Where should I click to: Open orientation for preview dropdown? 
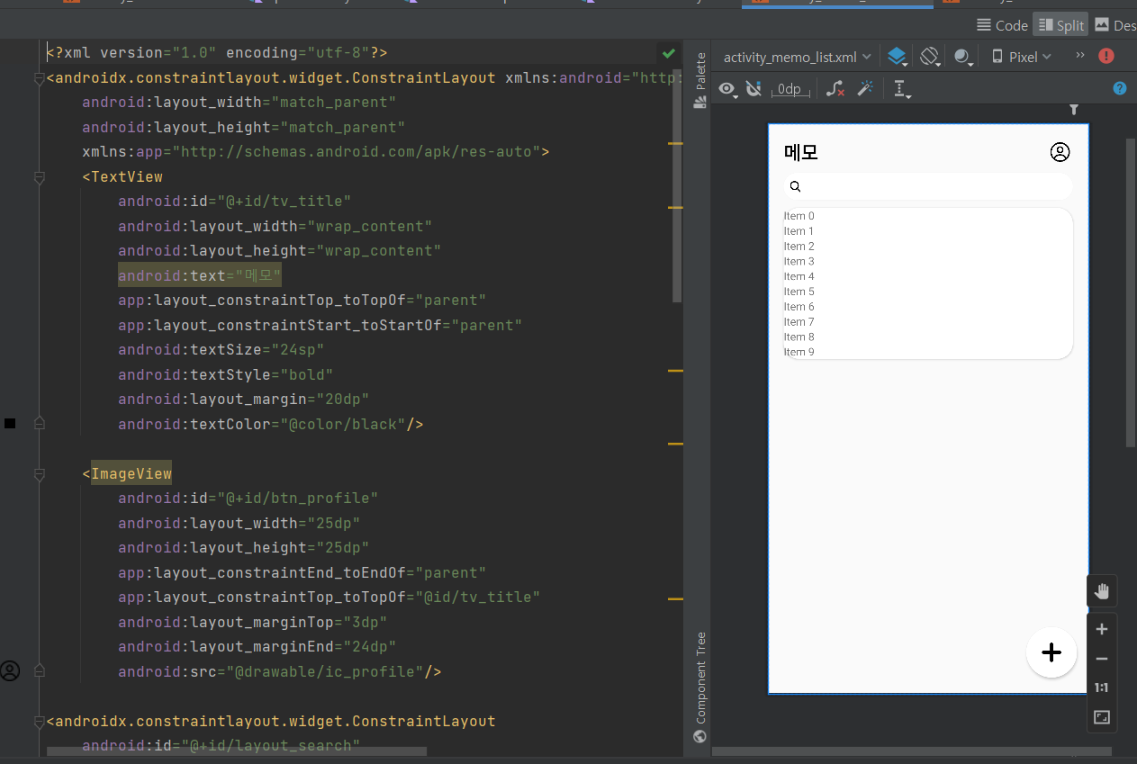pos(930,57)
